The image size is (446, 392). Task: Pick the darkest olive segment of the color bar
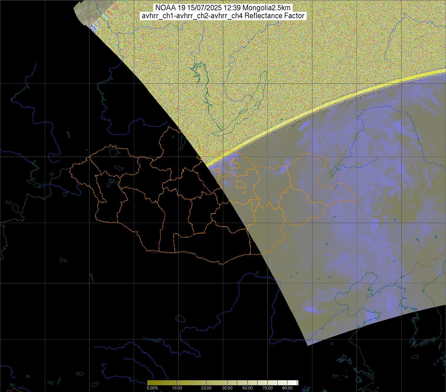click(x=153, y=383)
